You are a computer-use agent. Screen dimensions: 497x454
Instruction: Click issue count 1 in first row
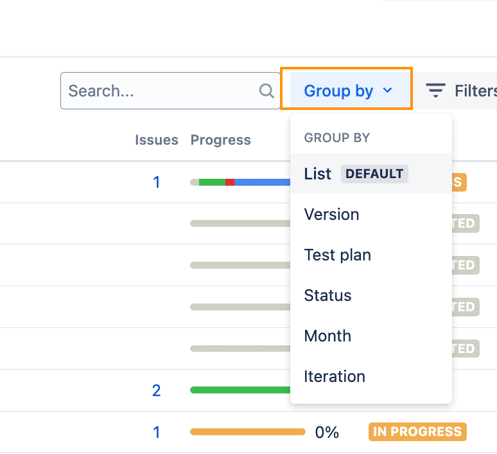point(156,182)
